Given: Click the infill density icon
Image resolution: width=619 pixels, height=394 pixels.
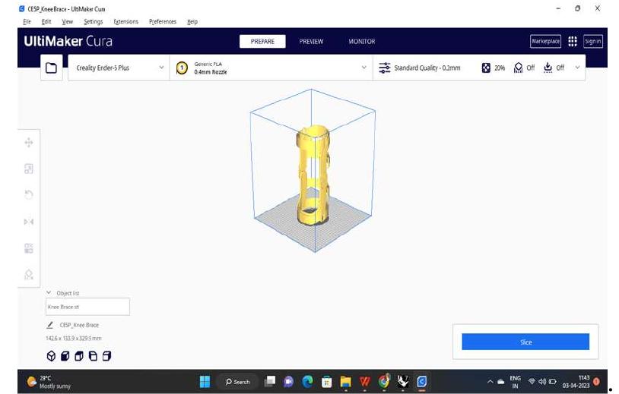Looking at the screenshot, I should [x=486, y=68].
